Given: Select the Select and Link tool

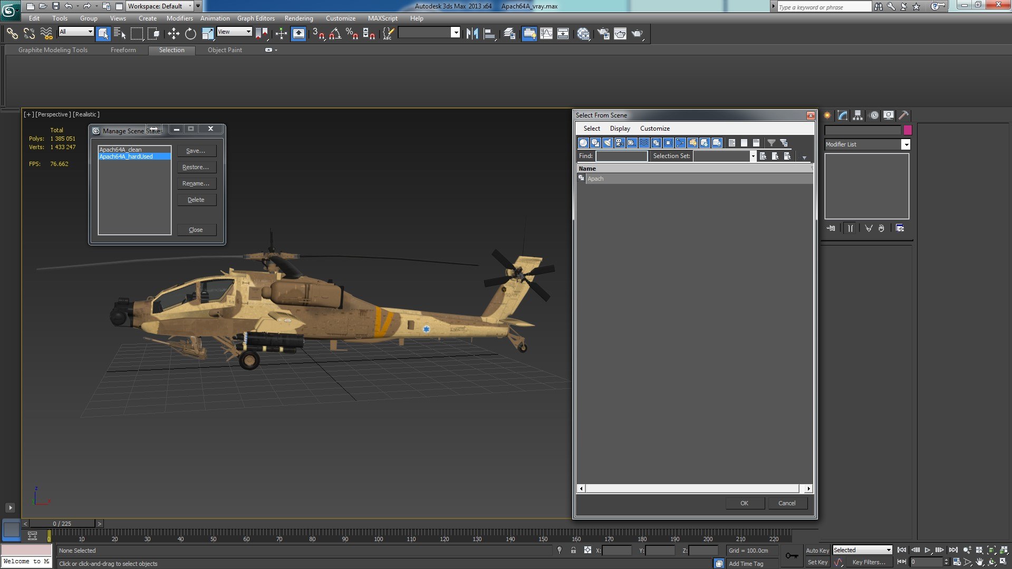Looking at the screenshot, I should pos(12,34).
